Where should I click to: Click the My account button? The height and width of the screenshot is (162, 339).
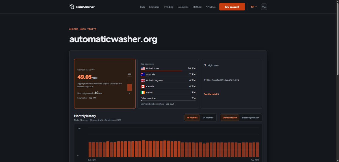click(x=232, y=7)
